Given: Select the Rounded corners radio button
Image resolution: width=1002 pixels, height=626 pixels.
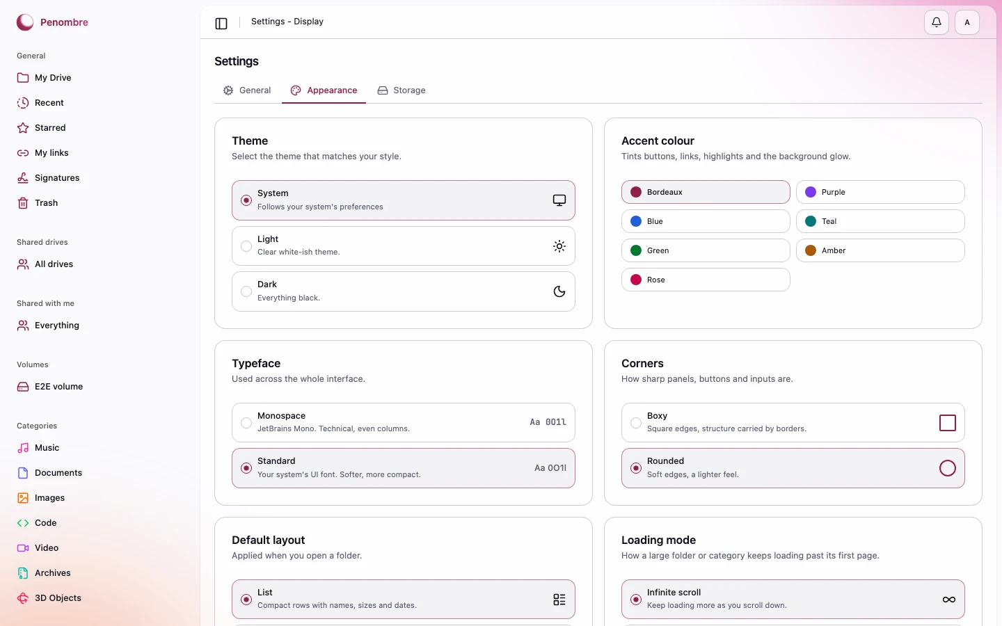Looking at the screenshot, I should [x=636, y=468].
